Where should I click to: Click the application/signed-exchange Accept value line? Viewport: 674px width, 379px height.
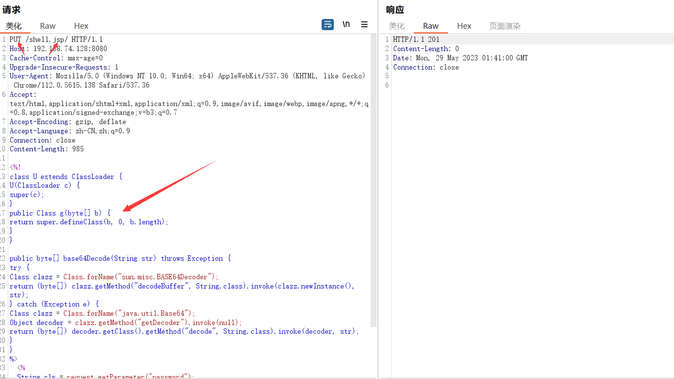(93, 112)
